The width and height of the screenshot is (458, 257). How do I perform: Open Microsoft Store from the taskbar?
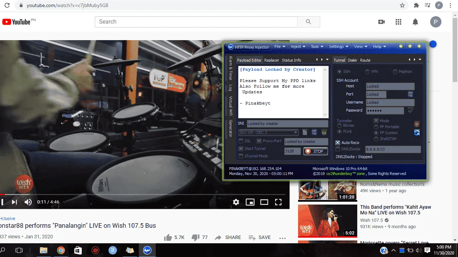78,250
